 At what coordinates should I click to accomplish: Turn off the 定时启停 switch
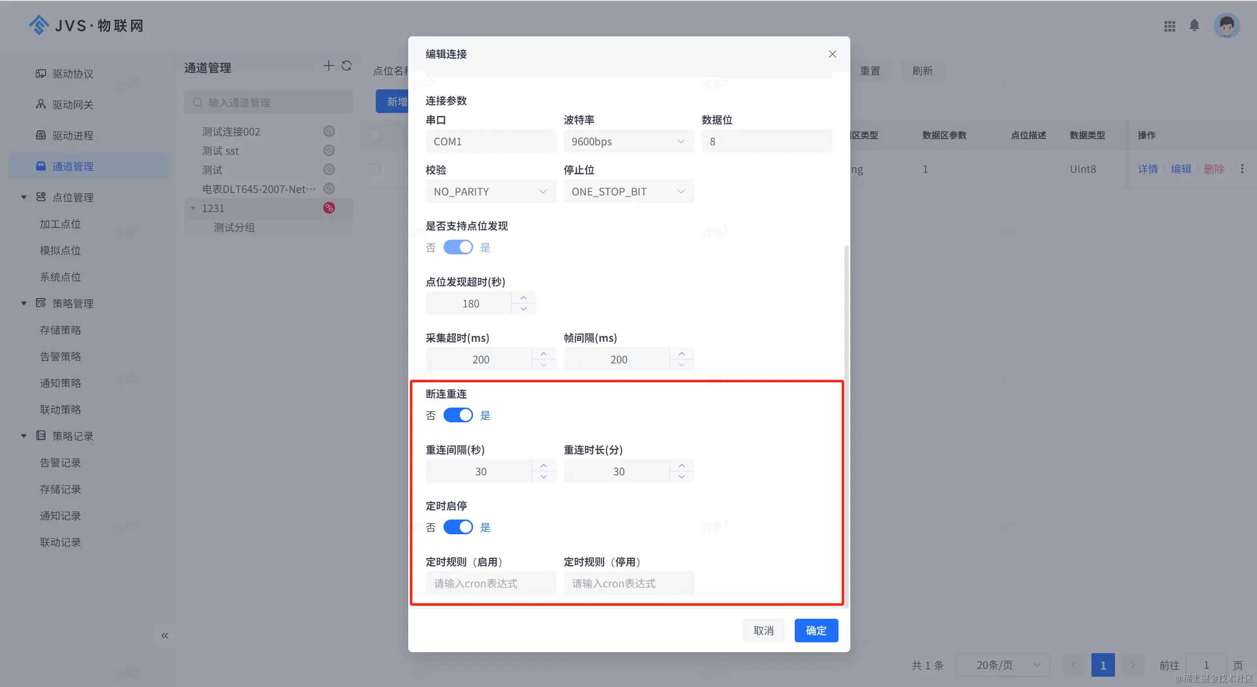point(458,527)
